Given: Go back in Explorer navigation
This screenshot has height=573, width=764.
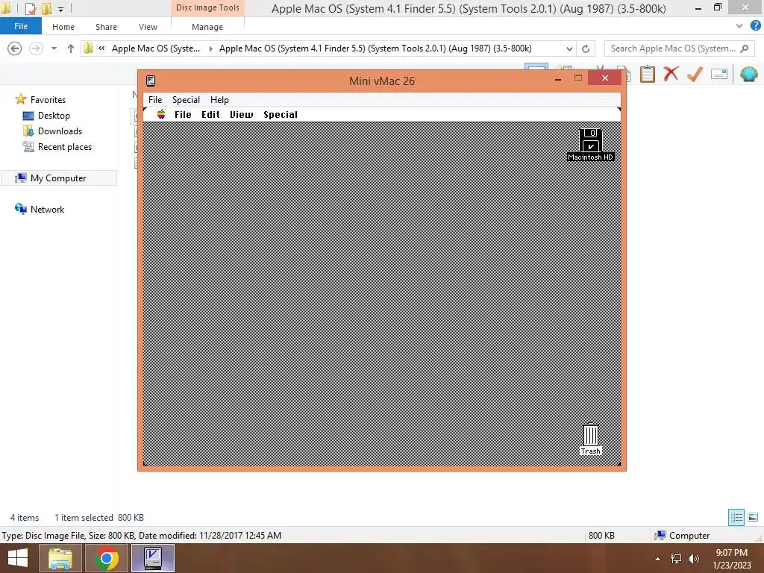Looking at the screenshot, I should 15,48.
